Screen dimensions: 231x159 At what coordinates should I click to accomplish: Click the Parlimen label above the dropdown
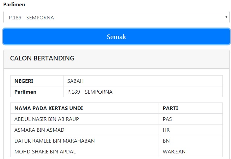pyautogui.click(x=14, y=5)
